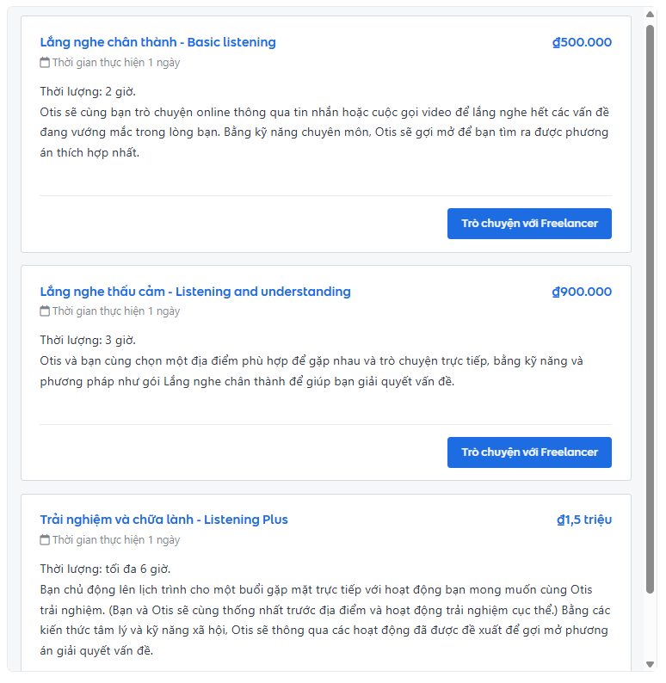Select the ₫900.000 price link
Image resolution: width=666 pixels, height=683 pixels.
point(582,292)
